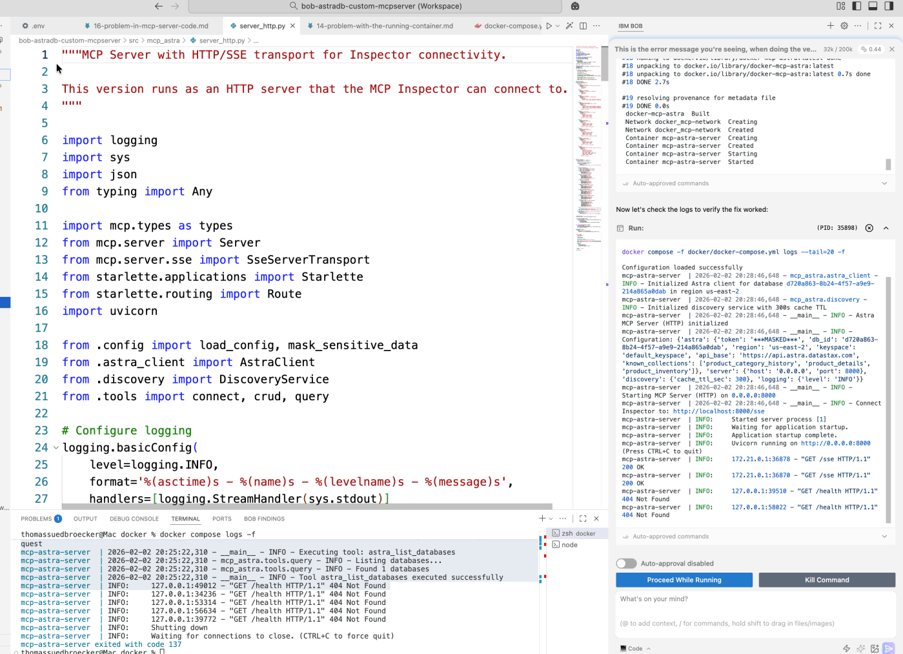Open the Code mode selector dropdown
The height and width of the screenshot is (654, 903).
(636, 648)
